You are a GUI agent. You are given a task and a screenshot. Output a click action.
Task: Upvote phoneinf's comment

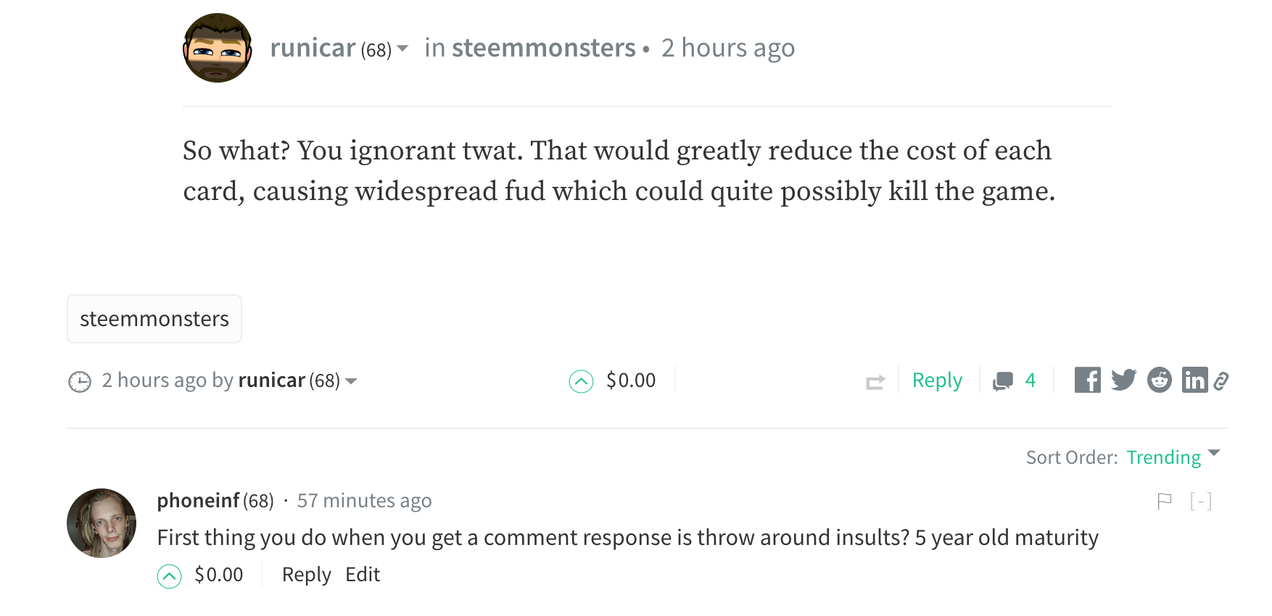(169, 576)
